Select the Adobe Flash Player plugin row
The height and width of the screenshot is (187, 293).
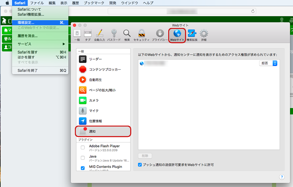pyautogui.click(x=103, y=148)
